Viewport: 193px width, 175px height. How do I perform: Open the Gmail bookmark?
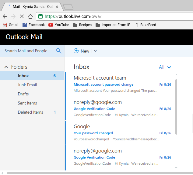tap(11, 25)
